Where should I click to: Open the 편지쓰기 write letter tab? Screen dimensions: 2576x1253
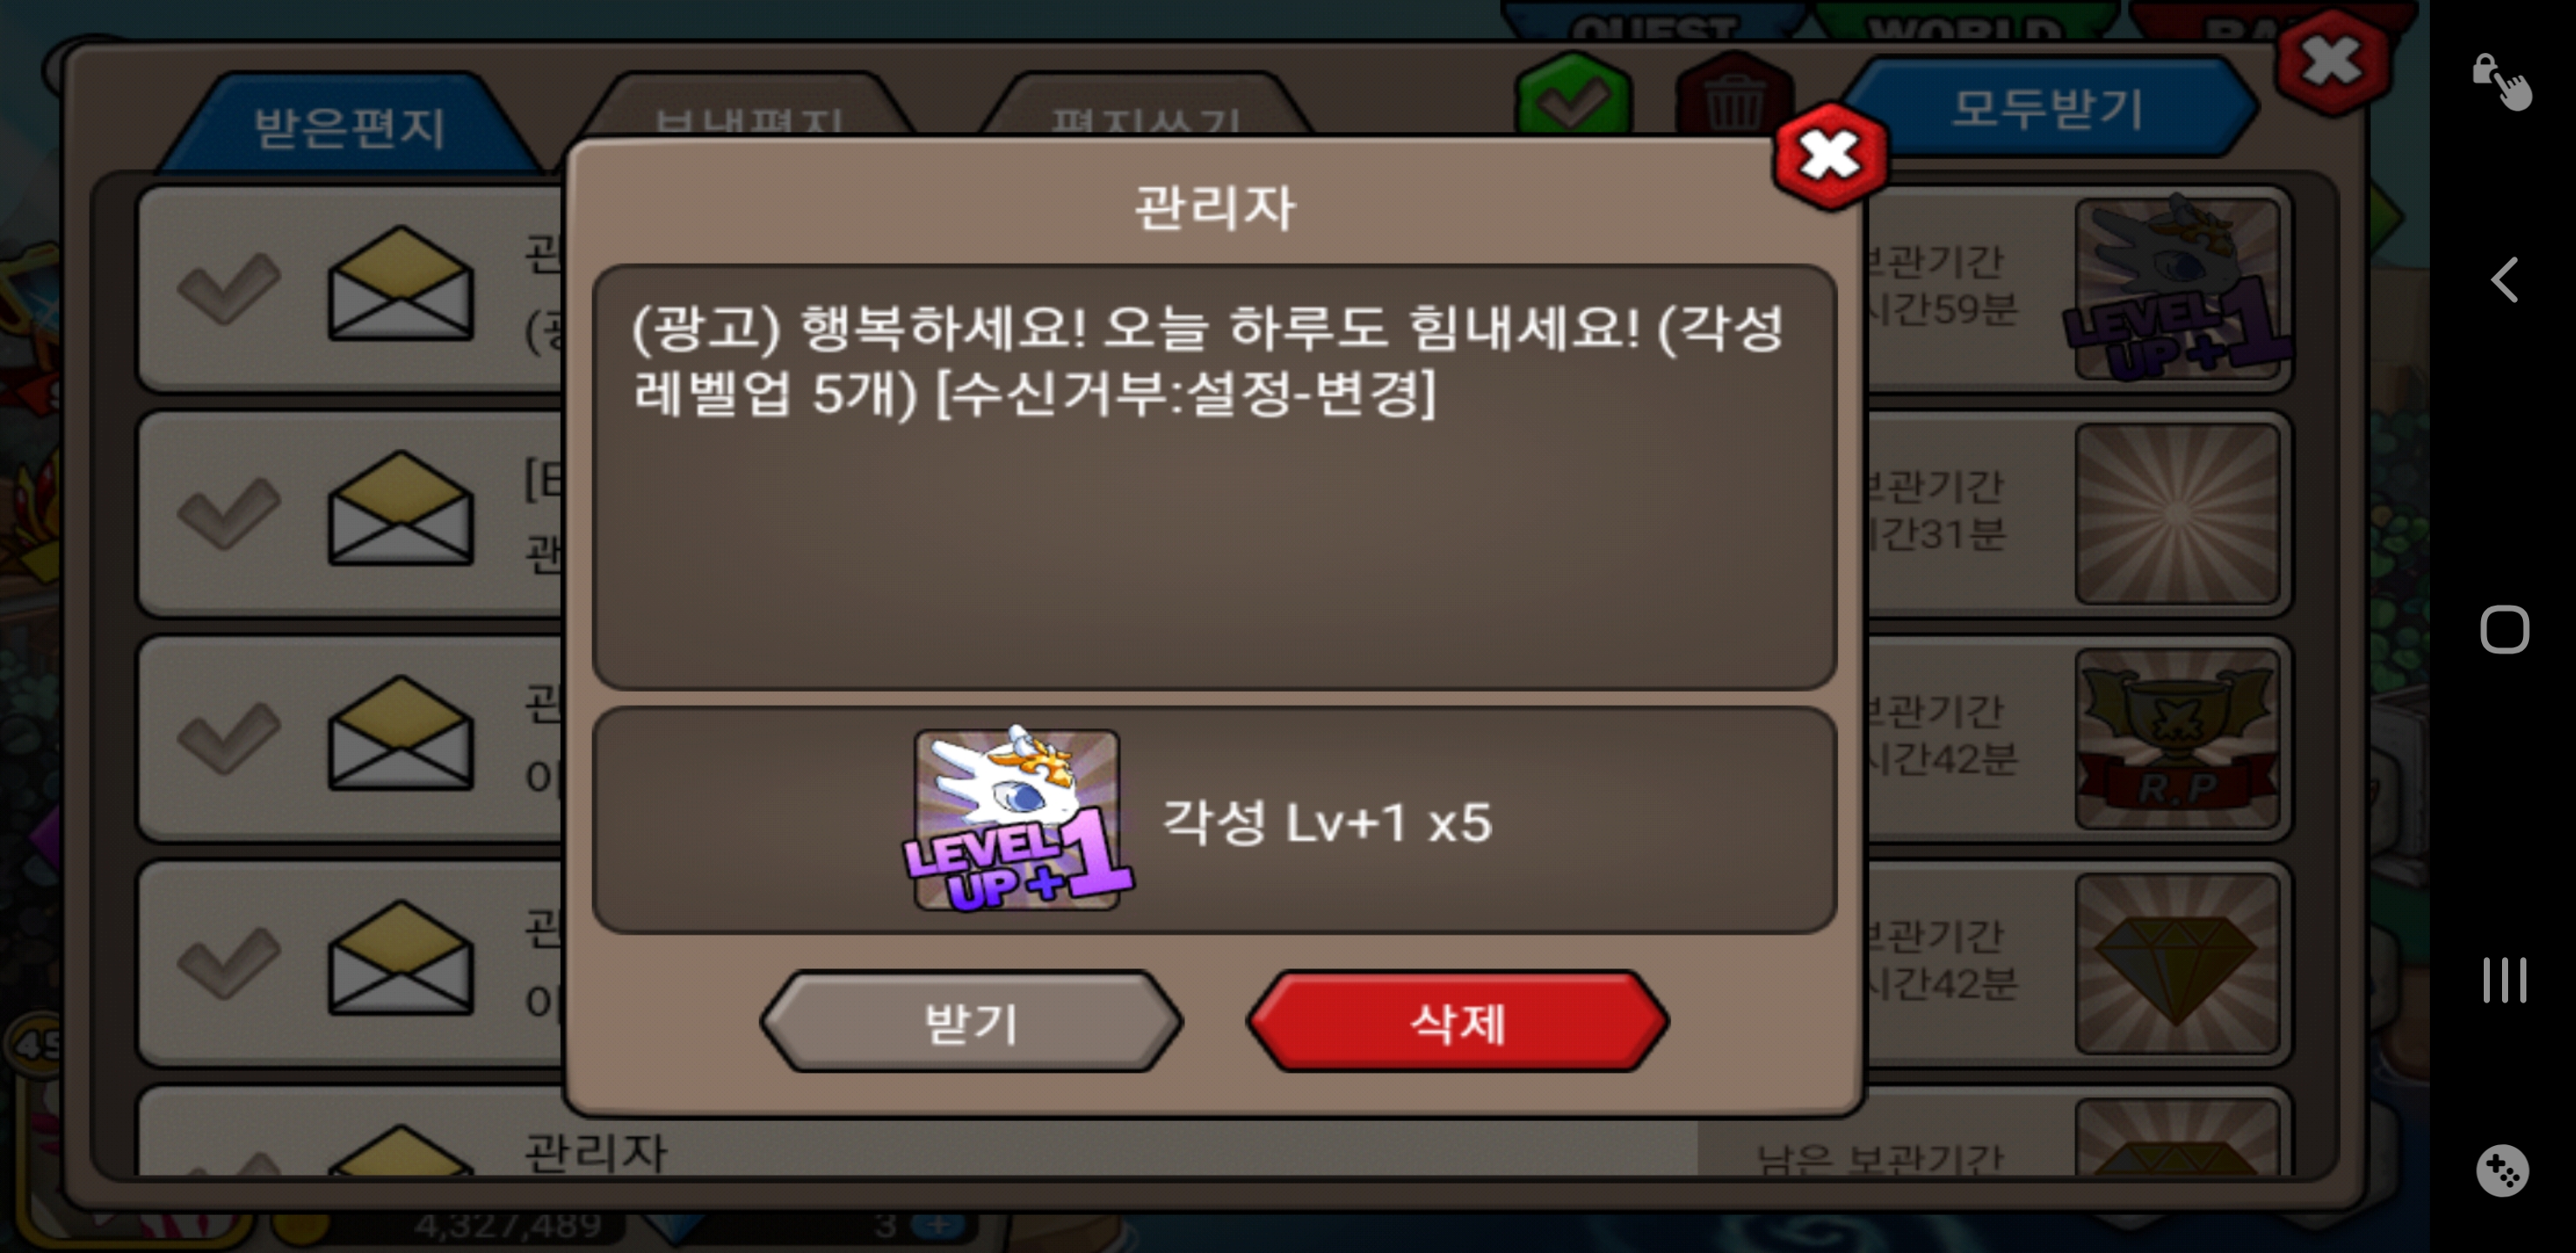click(1145, 110)
